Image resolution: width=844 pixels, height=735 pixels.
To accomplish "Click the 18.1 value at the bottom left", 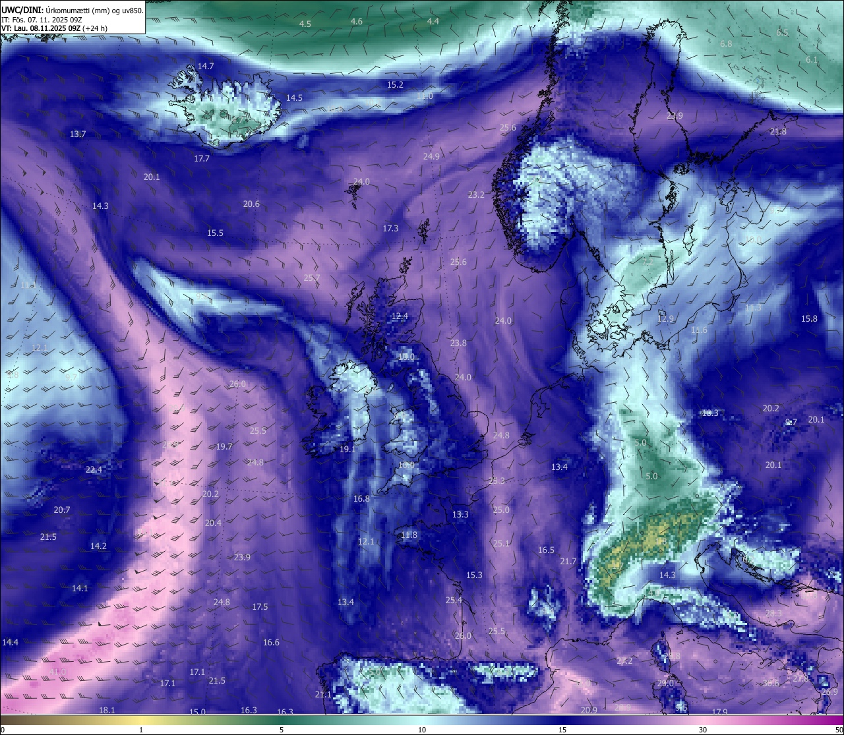I will 107,711.
